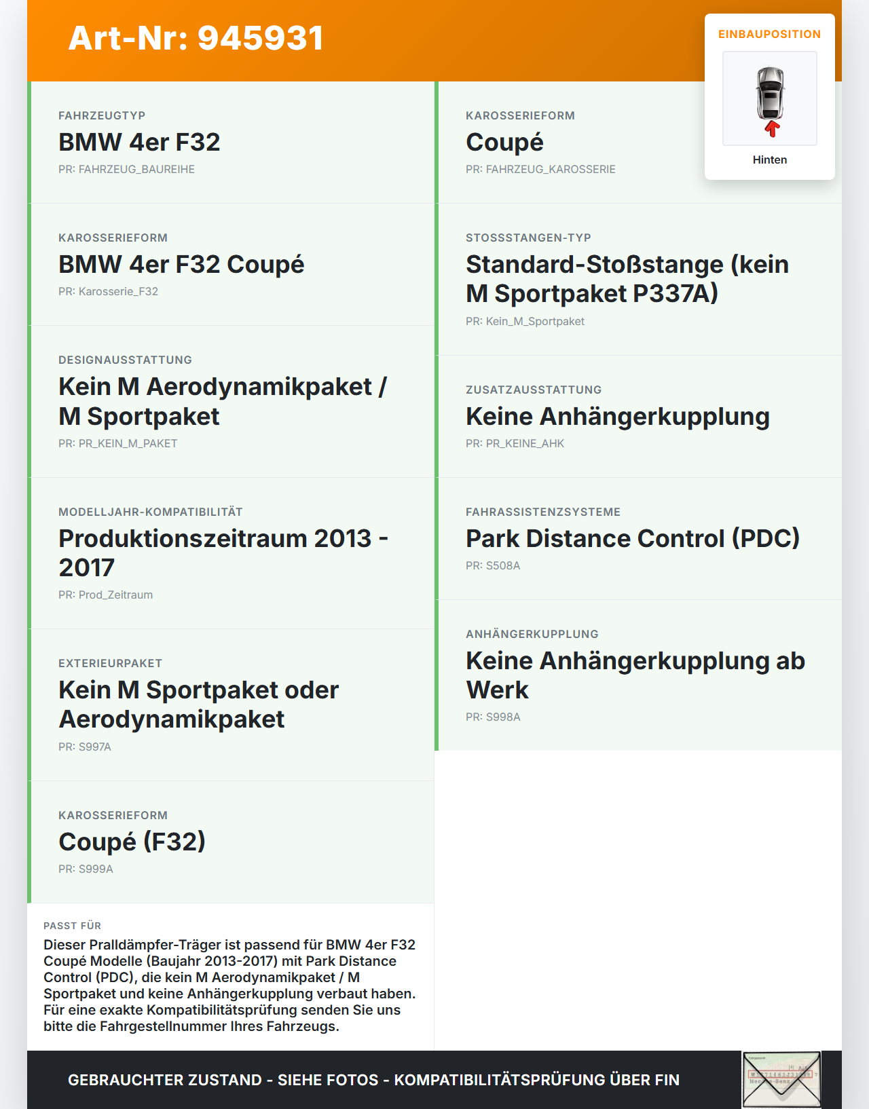Click BMW 4er F32 Coupé entry

[231, 265]
